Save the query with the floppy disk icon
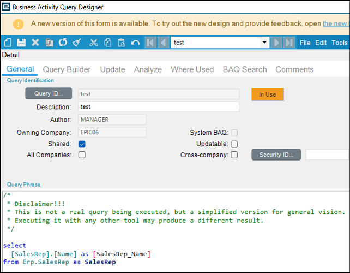Viewport: 350px width, 273px height. point(21,43)
